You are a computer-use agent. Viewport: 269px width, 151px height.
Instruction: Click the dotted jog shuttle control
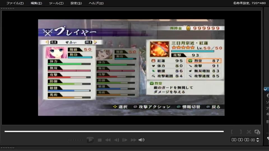click(75, 140)
